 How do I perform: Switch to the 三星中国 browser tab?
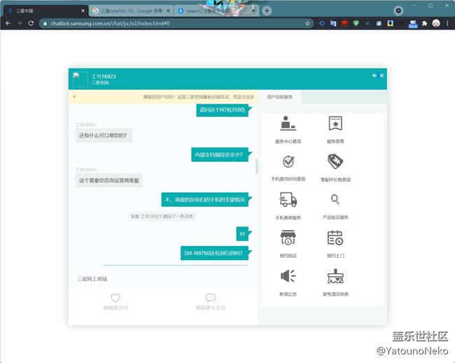(45, 11)
